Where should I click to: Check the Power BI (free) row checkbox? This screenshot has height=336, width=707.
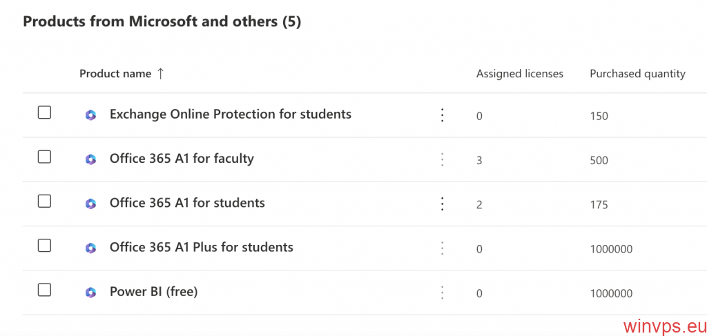point(44,290)
